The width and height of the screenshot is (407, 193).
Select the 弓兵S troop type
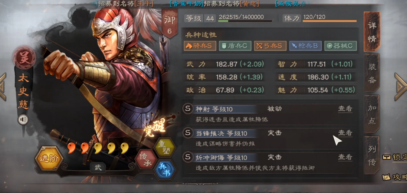pos(270,46)
